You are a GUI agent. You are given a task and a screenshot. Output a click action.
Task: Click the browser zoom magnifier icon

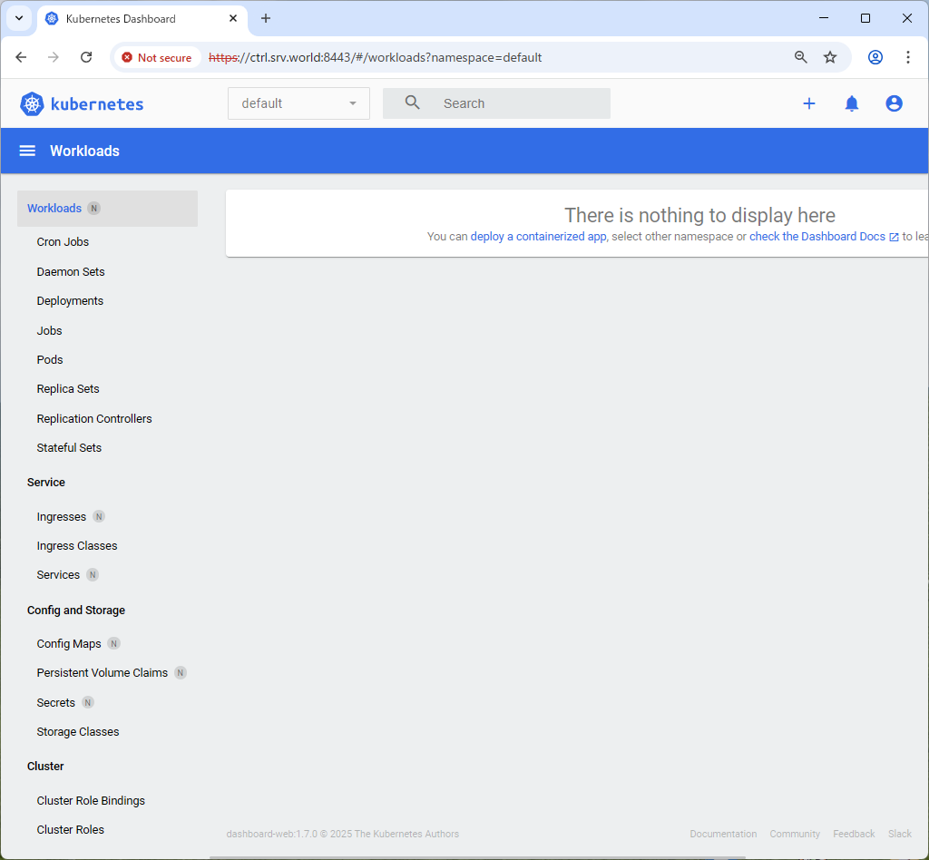coord(800,57)
